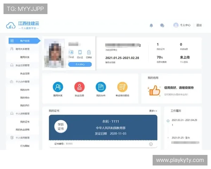Click the icon beside 执业注册管理
Viewport: 211px width, 169px height.
(12, 65)
